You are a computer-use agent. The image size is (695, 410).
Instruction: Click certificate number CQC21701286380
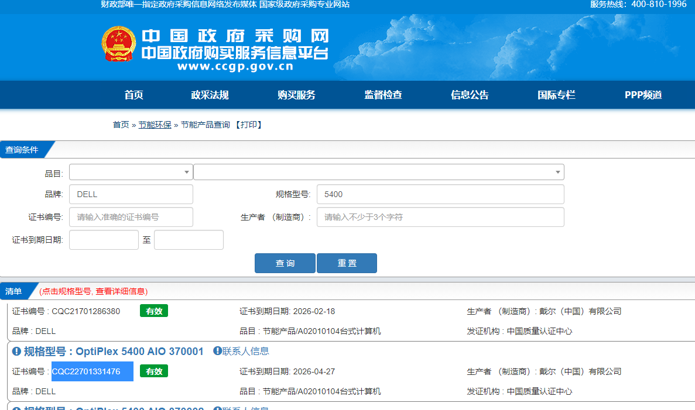click(x=86, y=311)
